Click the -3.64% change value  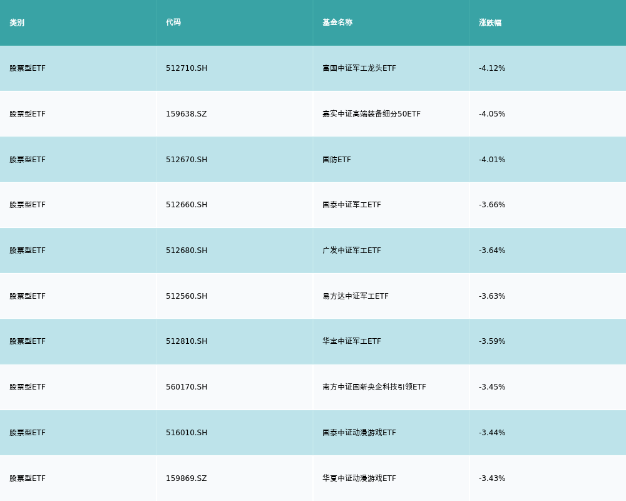pos(492,250)
